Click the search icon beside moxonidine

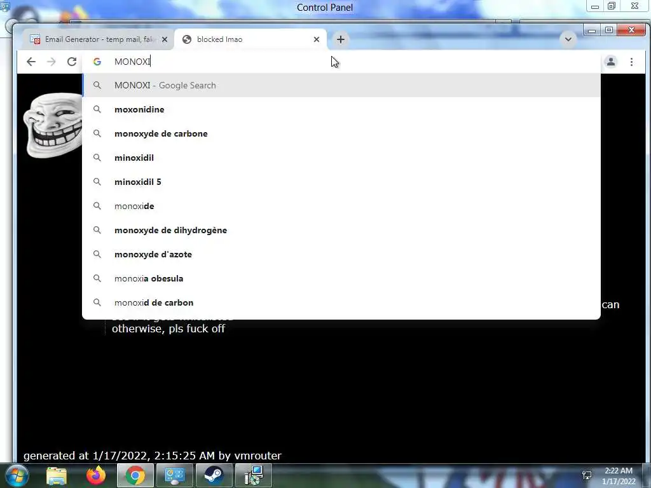tap(97, 109)
